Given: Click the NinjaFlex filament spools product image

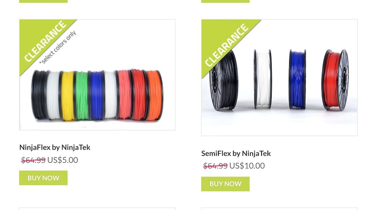Looking at the screenshot, I should (97, 75).
